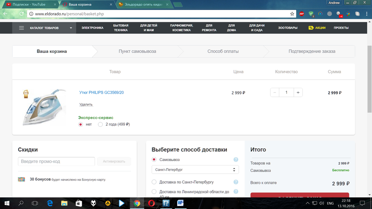Open the Утюг PHILIPS GC3569/20 product link

point(101,93)
